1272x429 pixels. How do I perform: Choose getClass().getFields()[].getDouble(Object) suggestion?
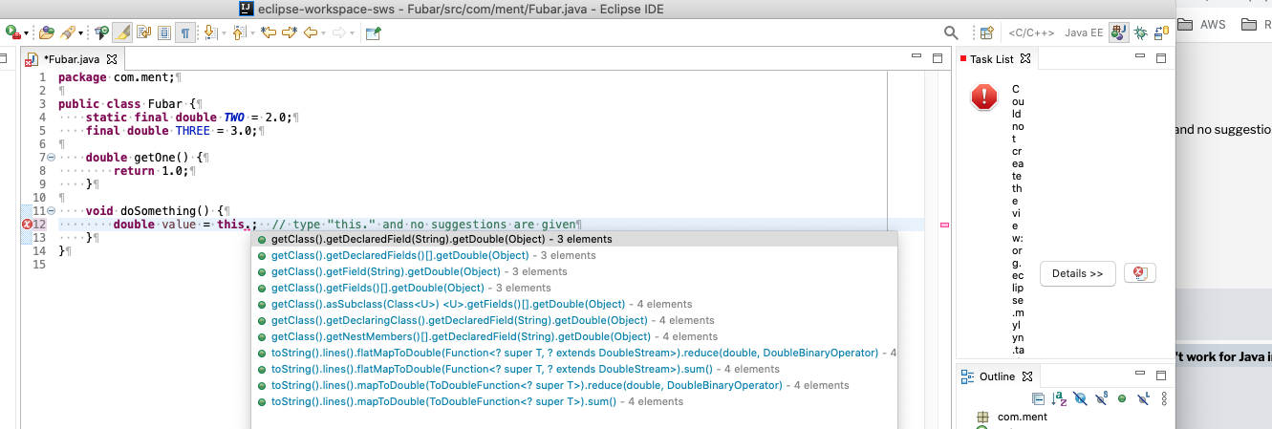click(x=377, y=288)
